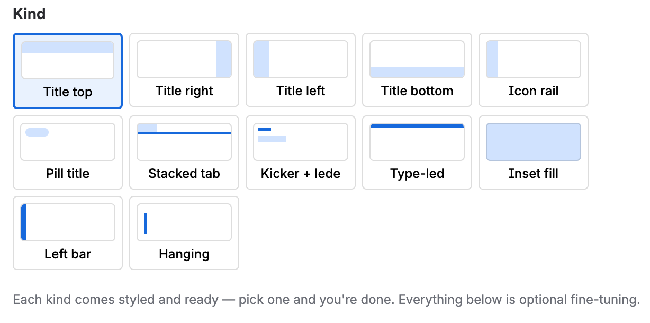Click the Stacked tab preview icon
This screenshot has height=323, width=650.
tap(184, 142)
